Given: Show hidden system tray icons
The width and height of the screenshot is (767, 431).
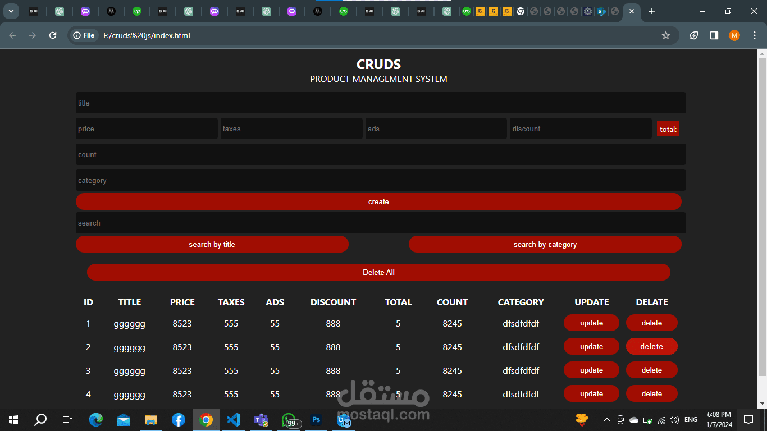Looking at the screenshot, I should point(606,419).
